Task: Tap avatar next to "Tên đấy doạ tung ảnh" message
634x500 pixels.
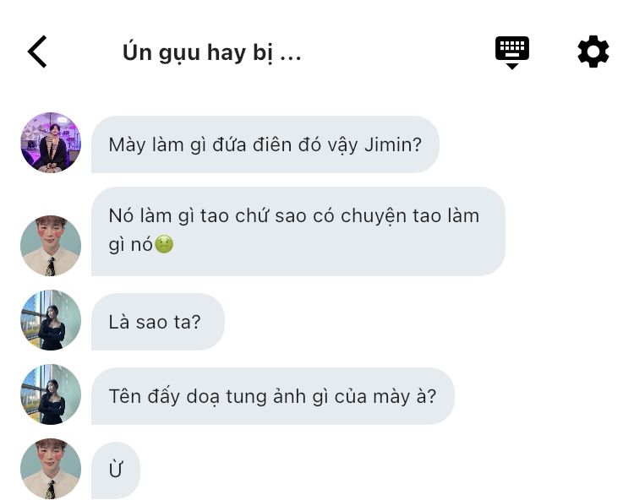Action: [51, 394]
